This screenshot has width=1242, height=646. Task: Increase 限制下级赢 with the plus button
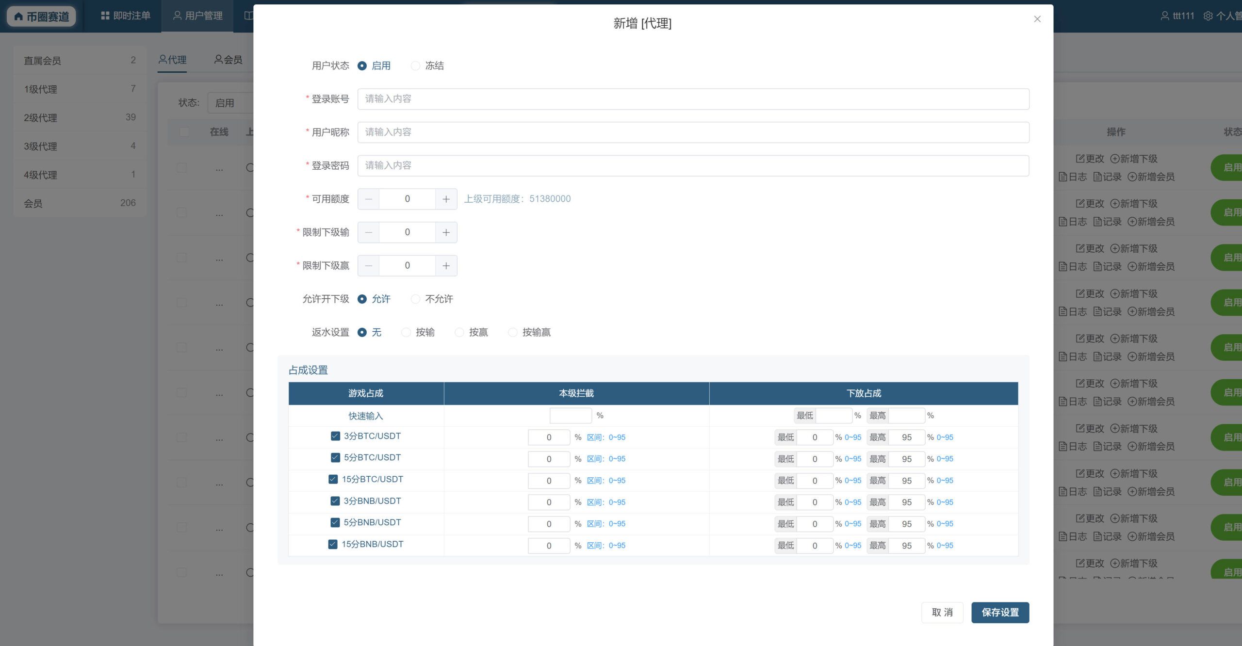pos(446,266)
